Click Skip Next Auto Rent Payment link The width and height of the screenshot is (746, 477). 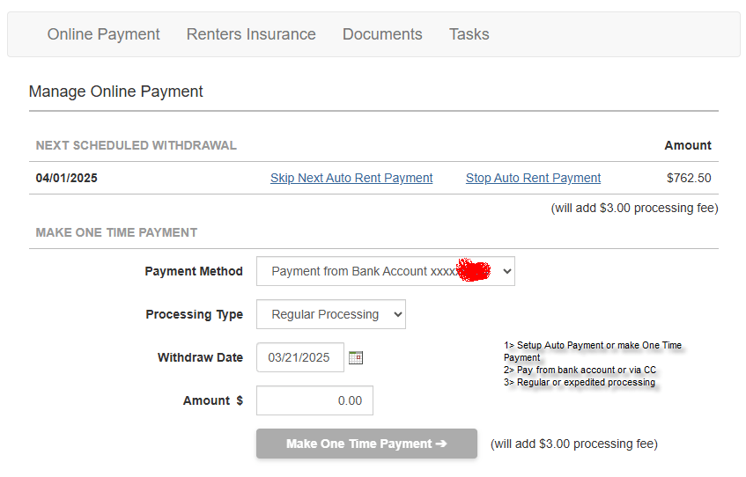tap(351, 178)
